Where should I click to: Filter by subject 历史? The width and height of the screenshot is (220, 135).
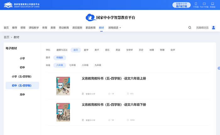(141, 50)
